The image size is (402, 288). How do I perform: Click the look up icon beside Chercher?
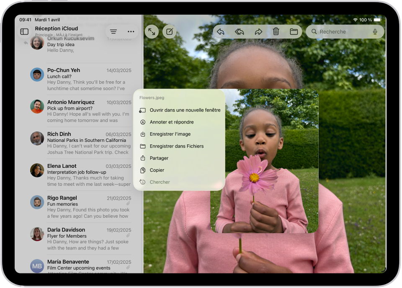coord(142,182)
